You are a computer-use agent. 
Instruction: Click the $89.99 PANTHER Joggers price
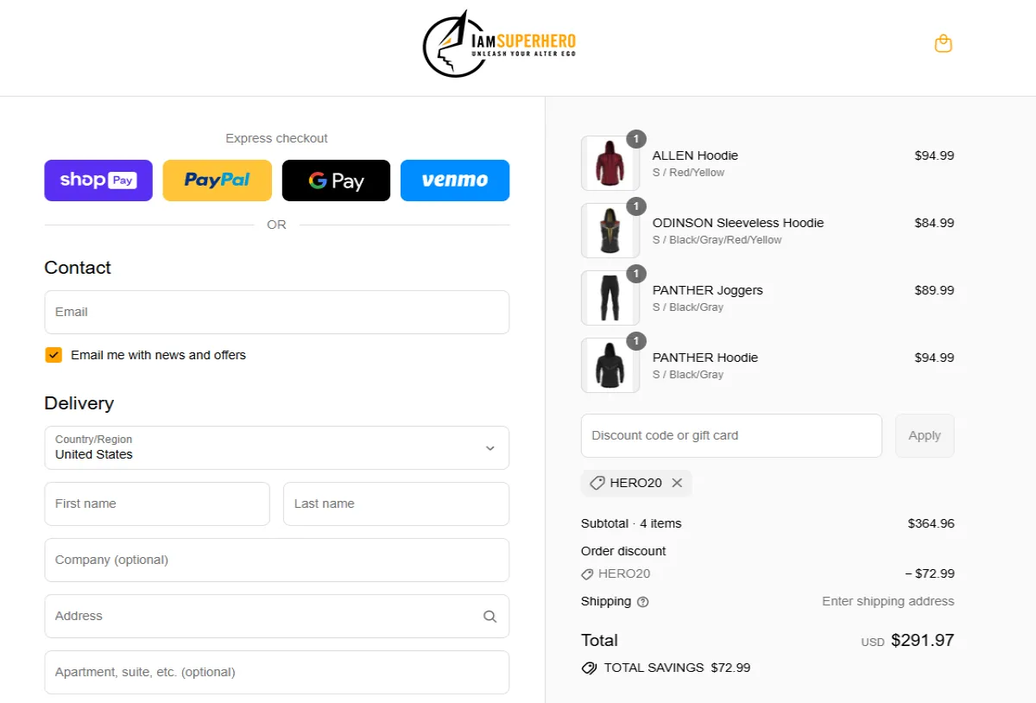coord(934,290)
